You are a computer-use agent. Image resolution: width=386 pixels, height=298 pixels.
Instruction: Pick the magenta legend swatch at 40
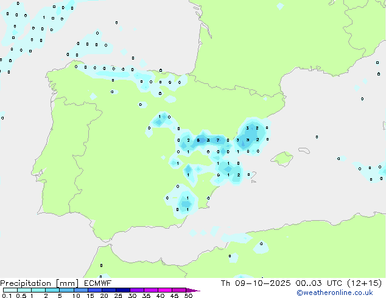point(165,290)
